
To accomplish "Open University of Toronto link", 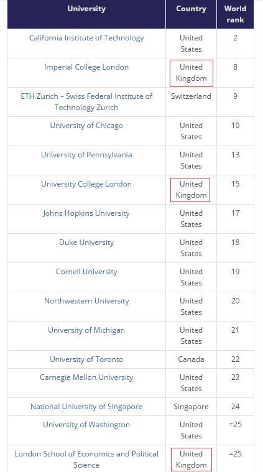I will 86,359.
